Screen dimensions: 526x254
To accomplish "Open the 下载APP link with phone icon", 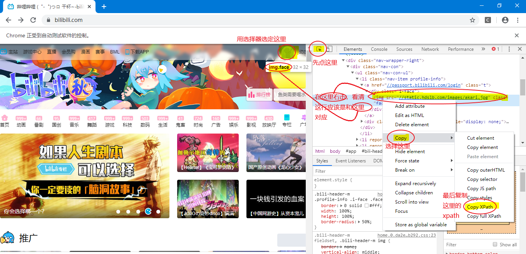I will click(137, 52).
